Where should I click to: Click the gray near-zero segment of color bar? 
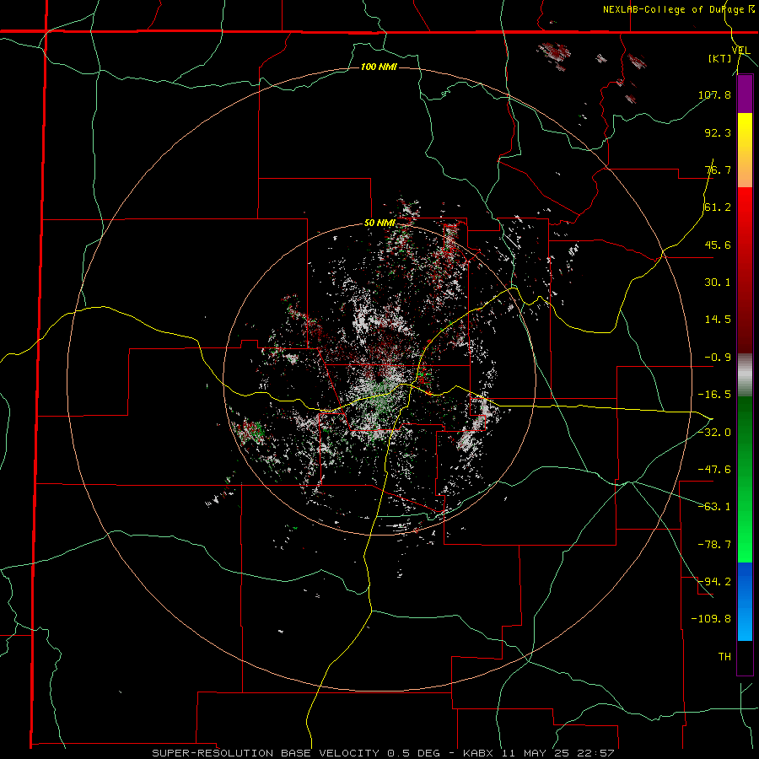click(745, 374)
